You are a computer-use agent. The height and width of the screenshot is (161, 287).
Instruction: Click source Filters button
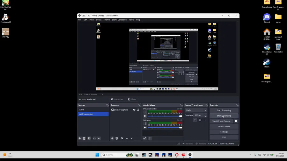pos(132,99)
